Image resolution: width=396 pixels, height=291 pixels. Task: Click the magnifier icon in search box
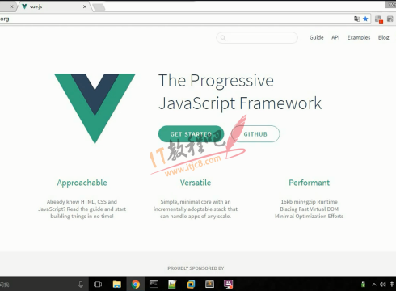coord(223,38)
